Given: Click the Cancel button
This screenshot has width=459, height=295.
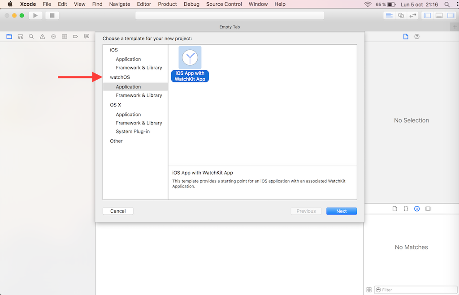Looking at the screenshot, I should tap(118, 211).
